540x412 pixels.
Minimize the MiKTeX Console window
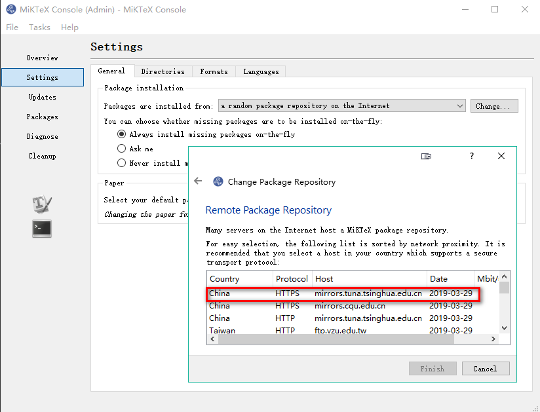[x=465, y=9]
